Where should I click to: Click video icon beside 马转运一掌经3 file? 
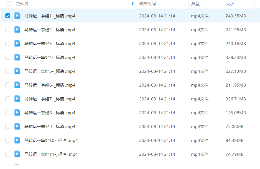click(x=17, y=43)
